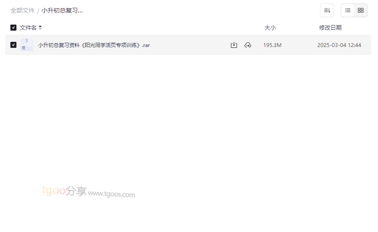The image size is (378, 232).
Task: Open the sort order menu icon
Action: [327, 10]
